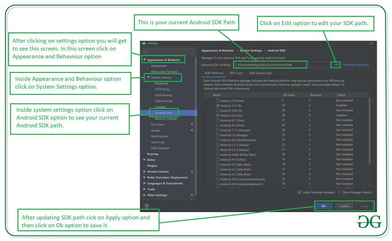This screenshot has width=392, height=241.
Task: Select Appearance in settings tree
Action: [x=159, y=66]
